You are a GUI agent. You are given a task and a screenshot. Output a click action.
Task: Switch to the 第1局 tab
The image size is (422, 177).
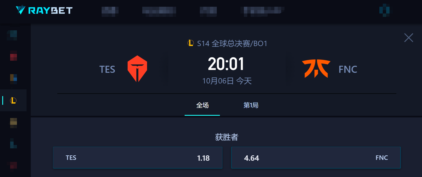pos(251,105)
